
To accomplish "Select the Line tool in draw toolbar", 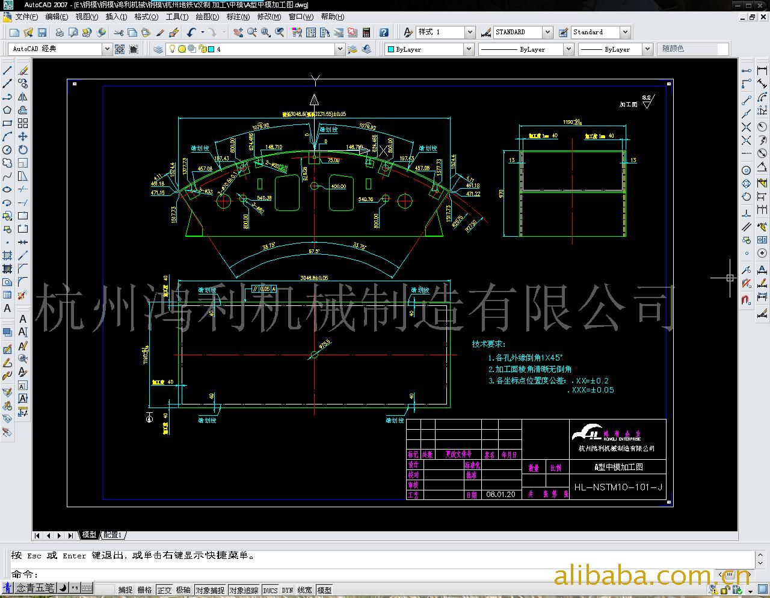I will [x=7, y=70].
